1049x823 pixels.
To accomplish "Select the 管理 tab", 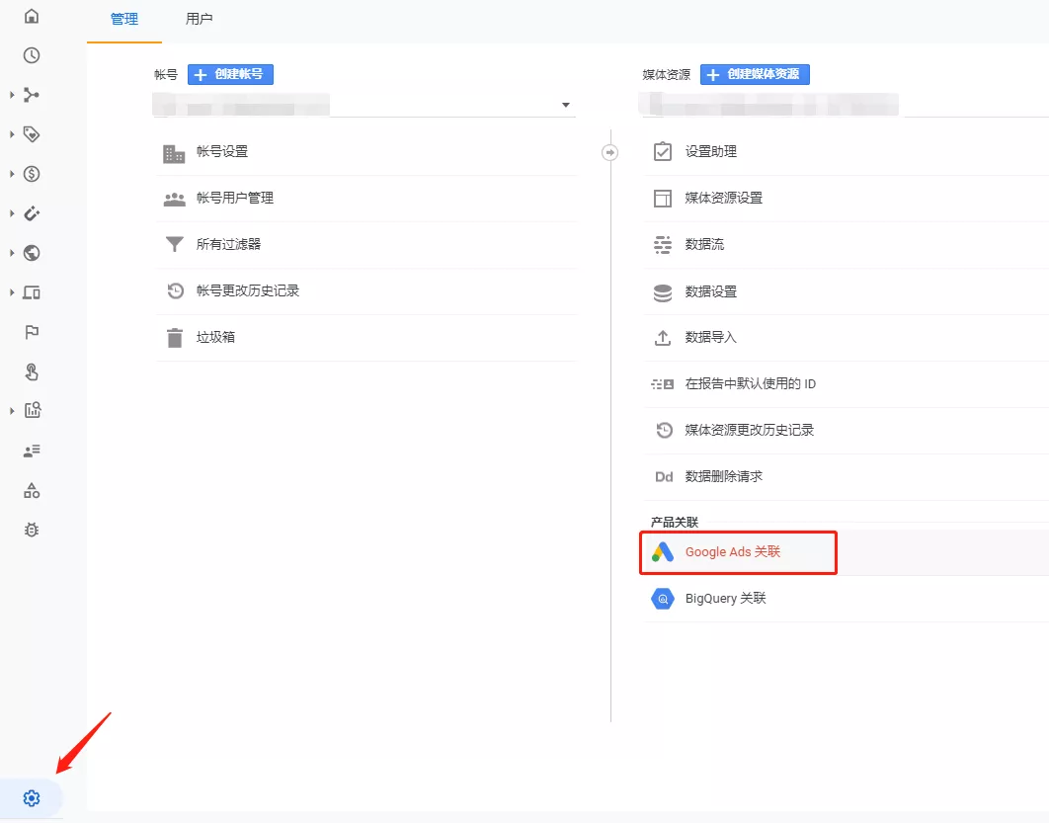I will tap(124, 19).
